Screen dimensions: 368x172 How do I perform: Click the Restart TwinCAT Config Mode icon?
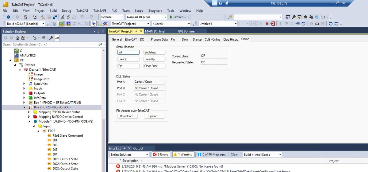click(x=68, y=24)
